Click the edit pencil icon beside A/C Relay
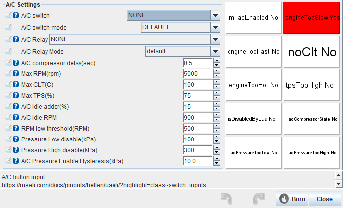 pyautogui.click(x=8, y=39)
